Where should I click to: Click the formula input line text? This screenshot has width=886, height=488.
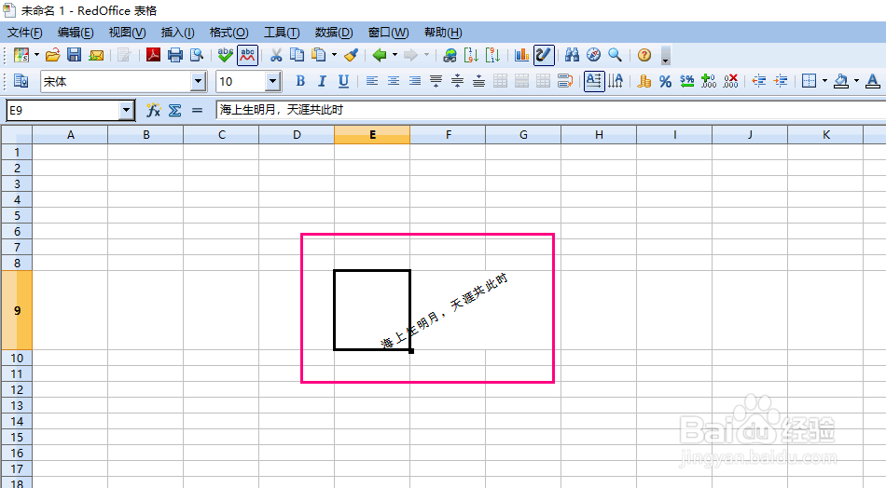282,110
